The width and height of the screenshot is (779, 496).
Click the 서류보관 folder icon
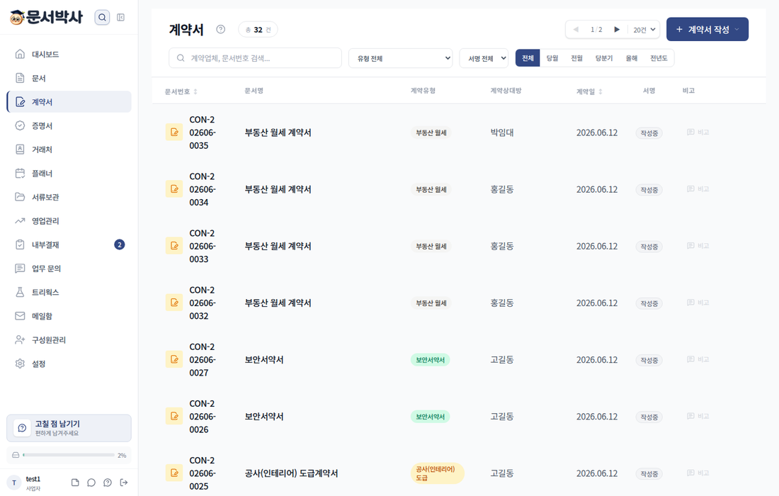(x=20, y=197)
